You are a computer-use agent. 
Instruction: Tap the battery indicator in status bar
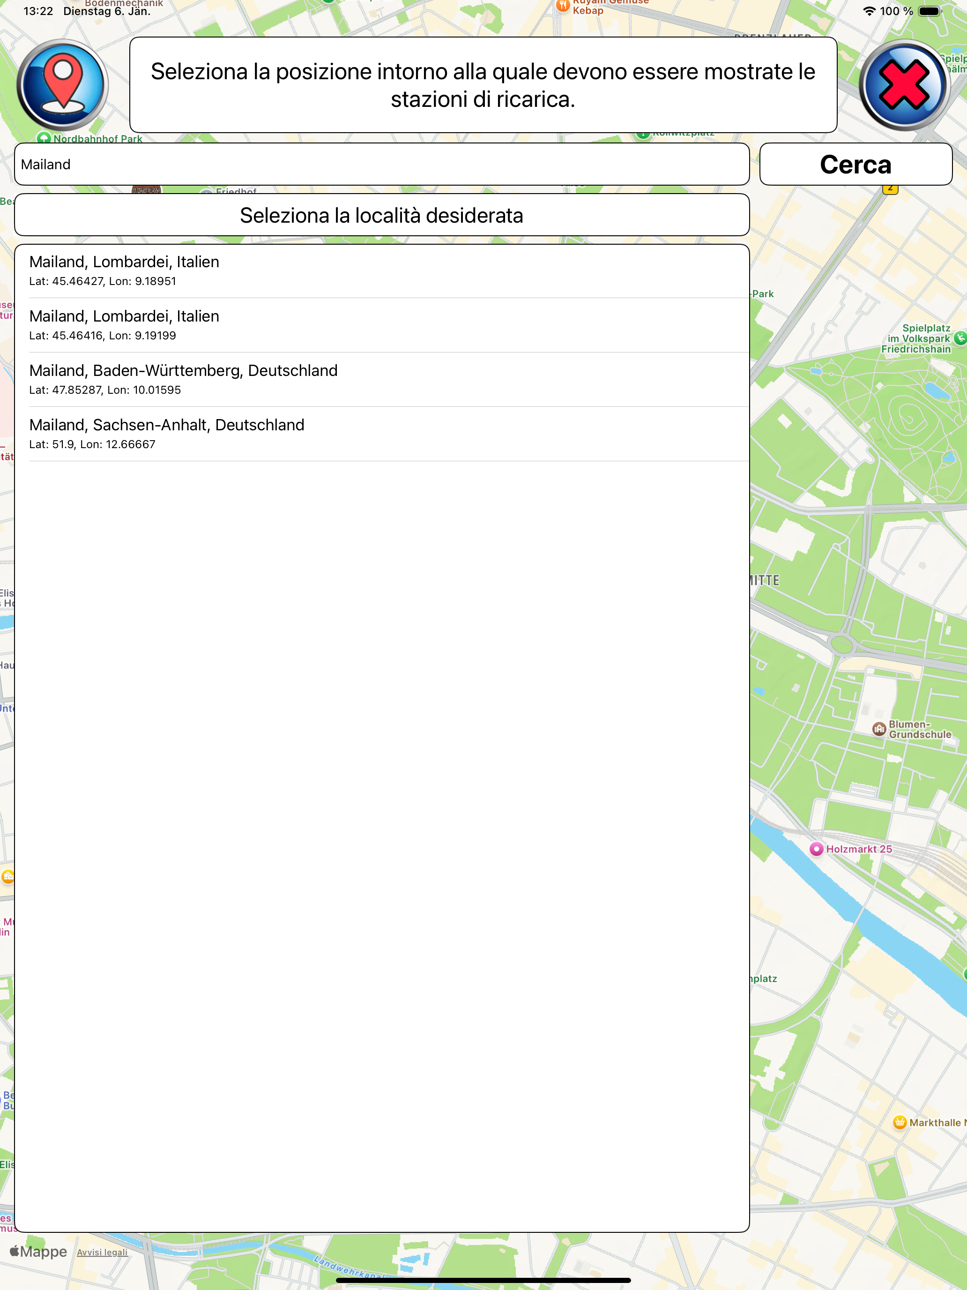(930, 11)
